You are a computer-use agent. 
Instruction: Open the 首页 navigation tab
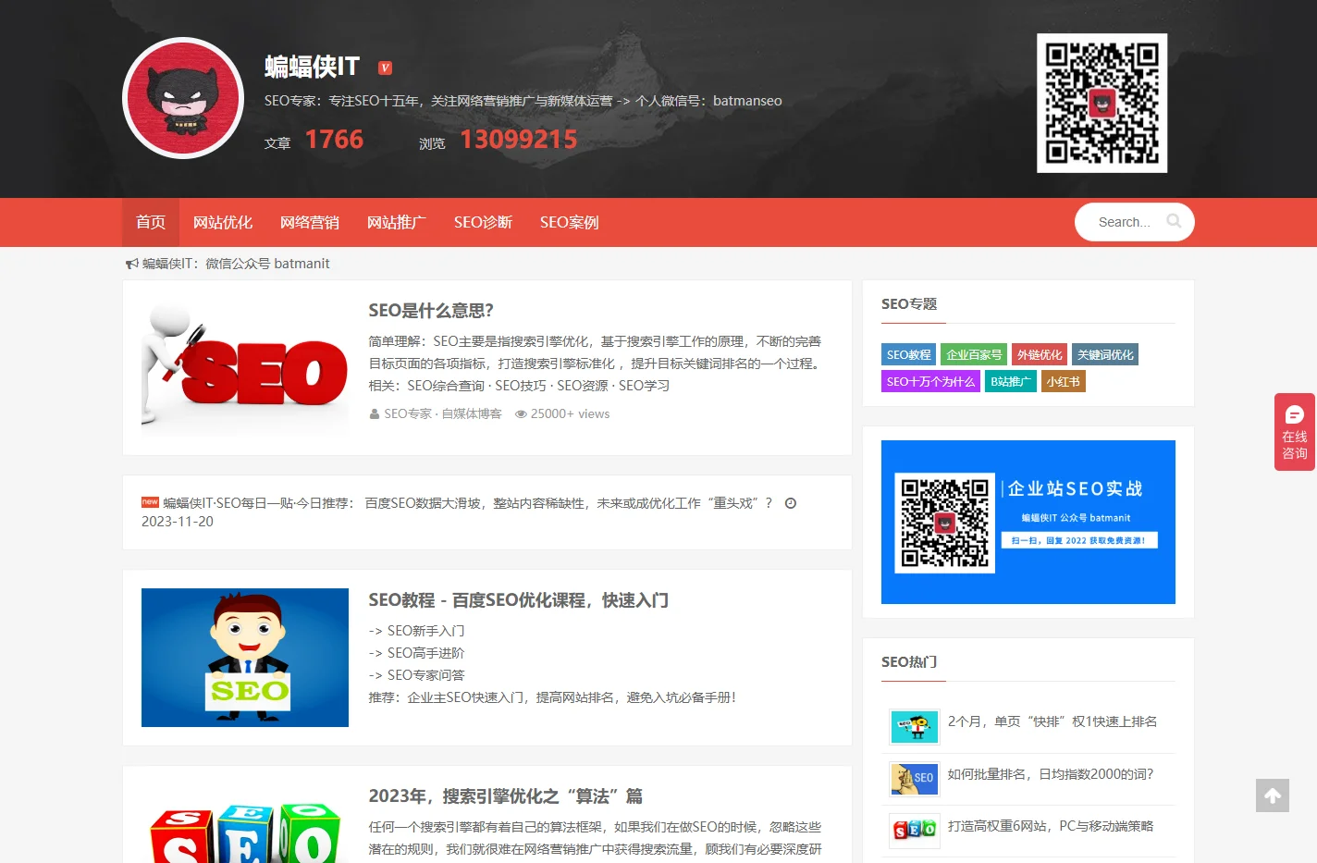pyautogui.click(x=151, y=222)
